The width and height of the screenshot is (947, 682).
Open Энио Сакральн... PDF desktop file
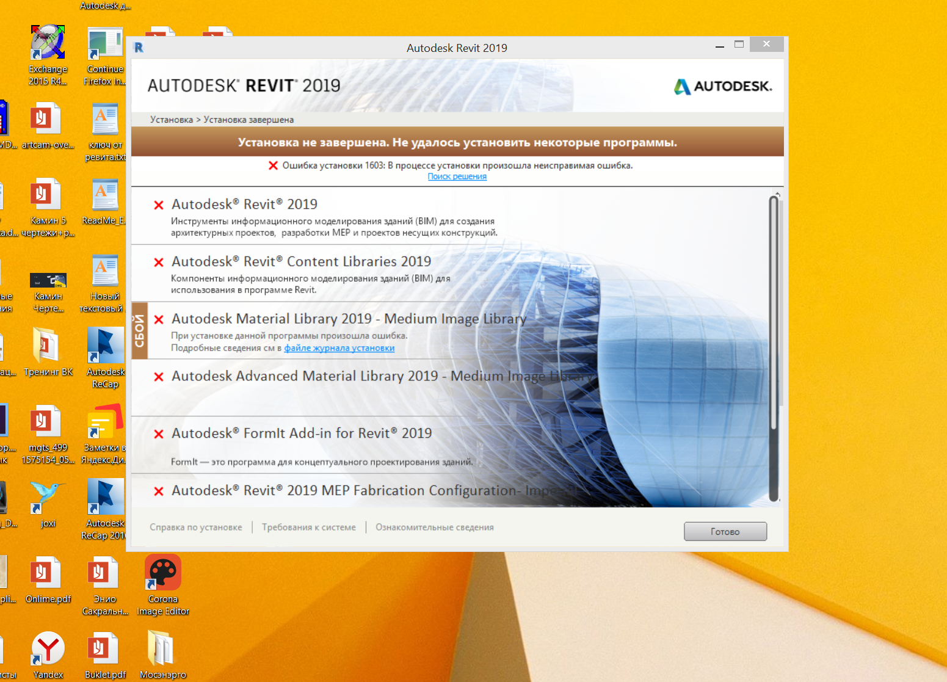point(105,586)
